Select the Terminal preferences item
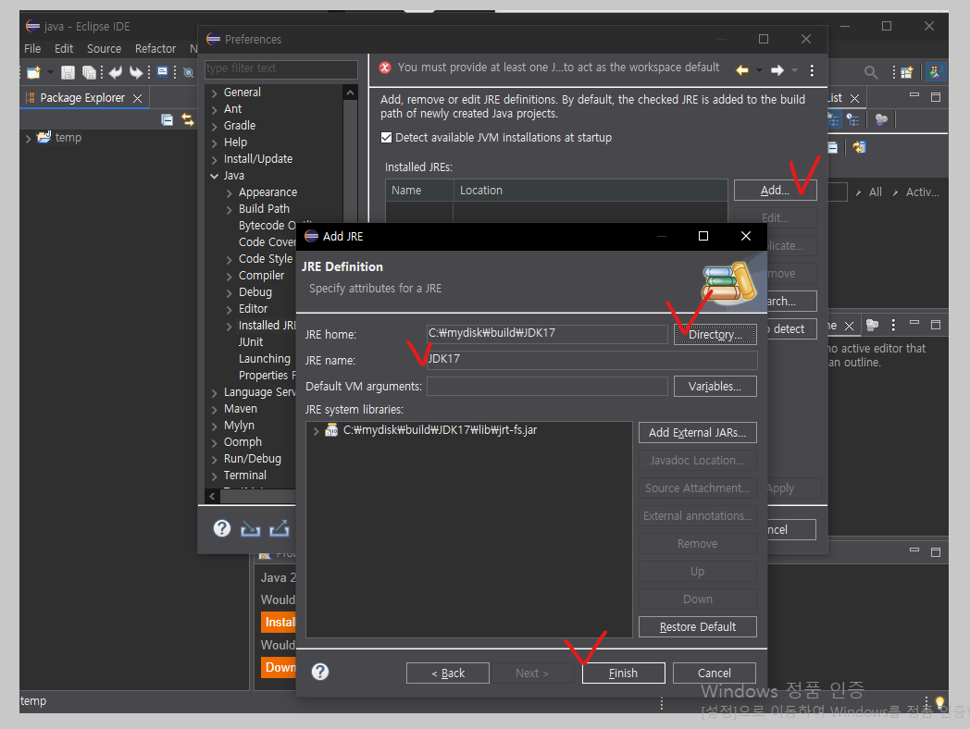This screenshot has height=729, width=970. coord(245,476)
